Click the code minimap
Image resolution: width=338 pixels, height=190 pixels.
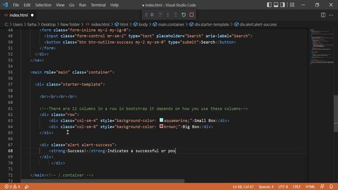[x=321, y=46]
